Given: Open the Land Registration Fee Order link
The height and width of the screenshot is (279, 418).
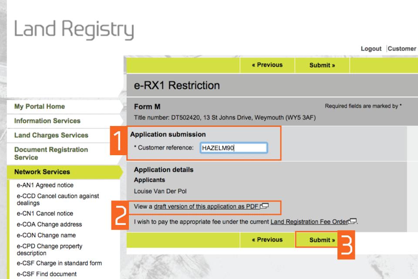Looking at the screenshot, I should point(309,222).
